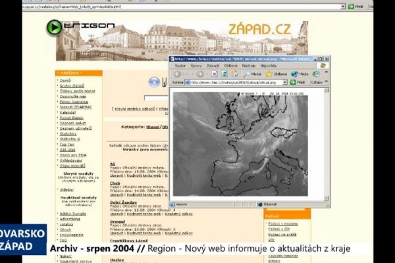The height and width of the screenshot is (263, 395).
Task: Click the Hotovo status icon in the popup
Action: (172, 204)
